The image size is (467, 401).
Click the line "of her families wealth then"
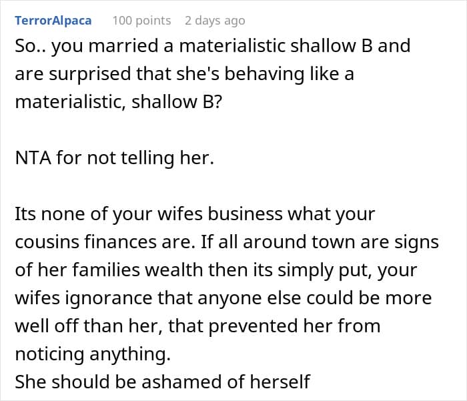(x=216, y=270)
